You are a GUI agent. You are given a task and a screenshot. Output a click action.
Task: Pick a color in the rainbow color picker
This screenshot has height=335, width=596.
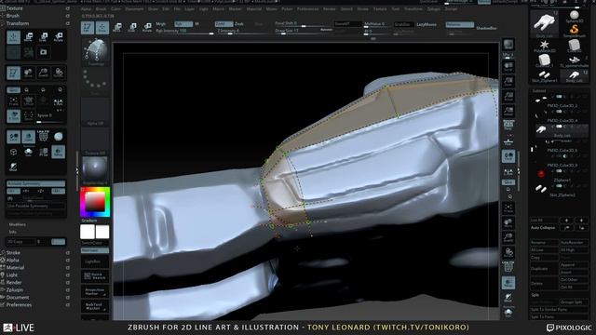click(x=95, y=202)
